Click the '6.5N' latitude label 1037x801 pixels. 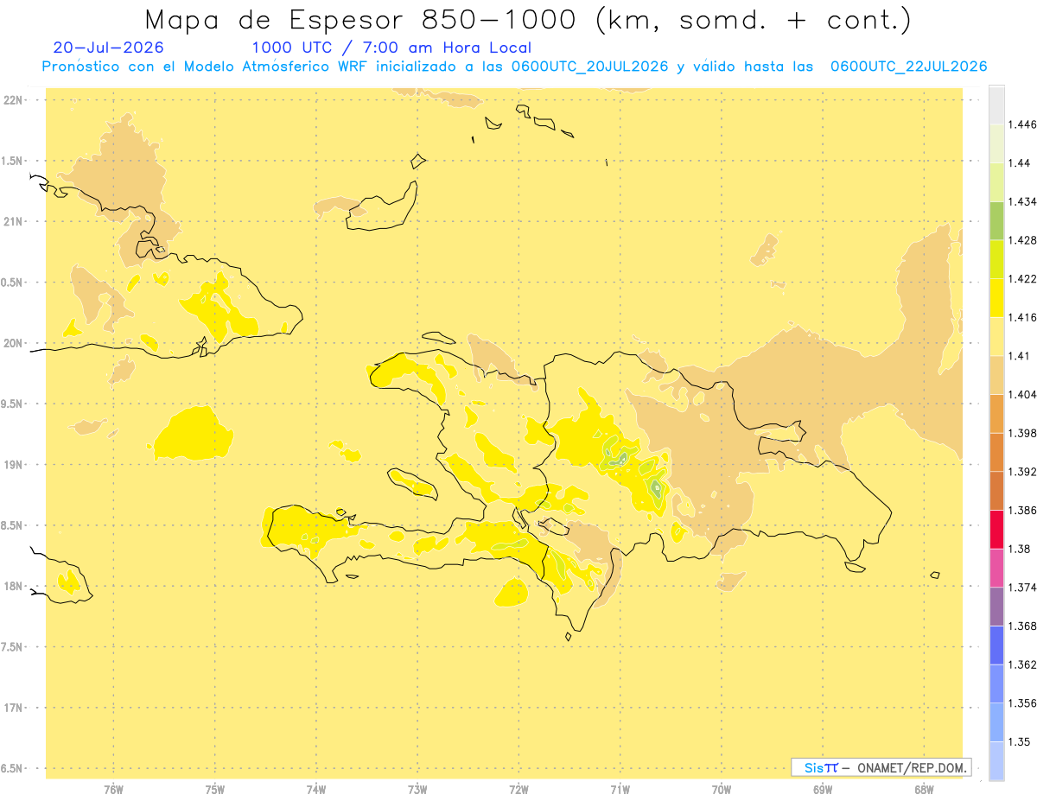13,768
